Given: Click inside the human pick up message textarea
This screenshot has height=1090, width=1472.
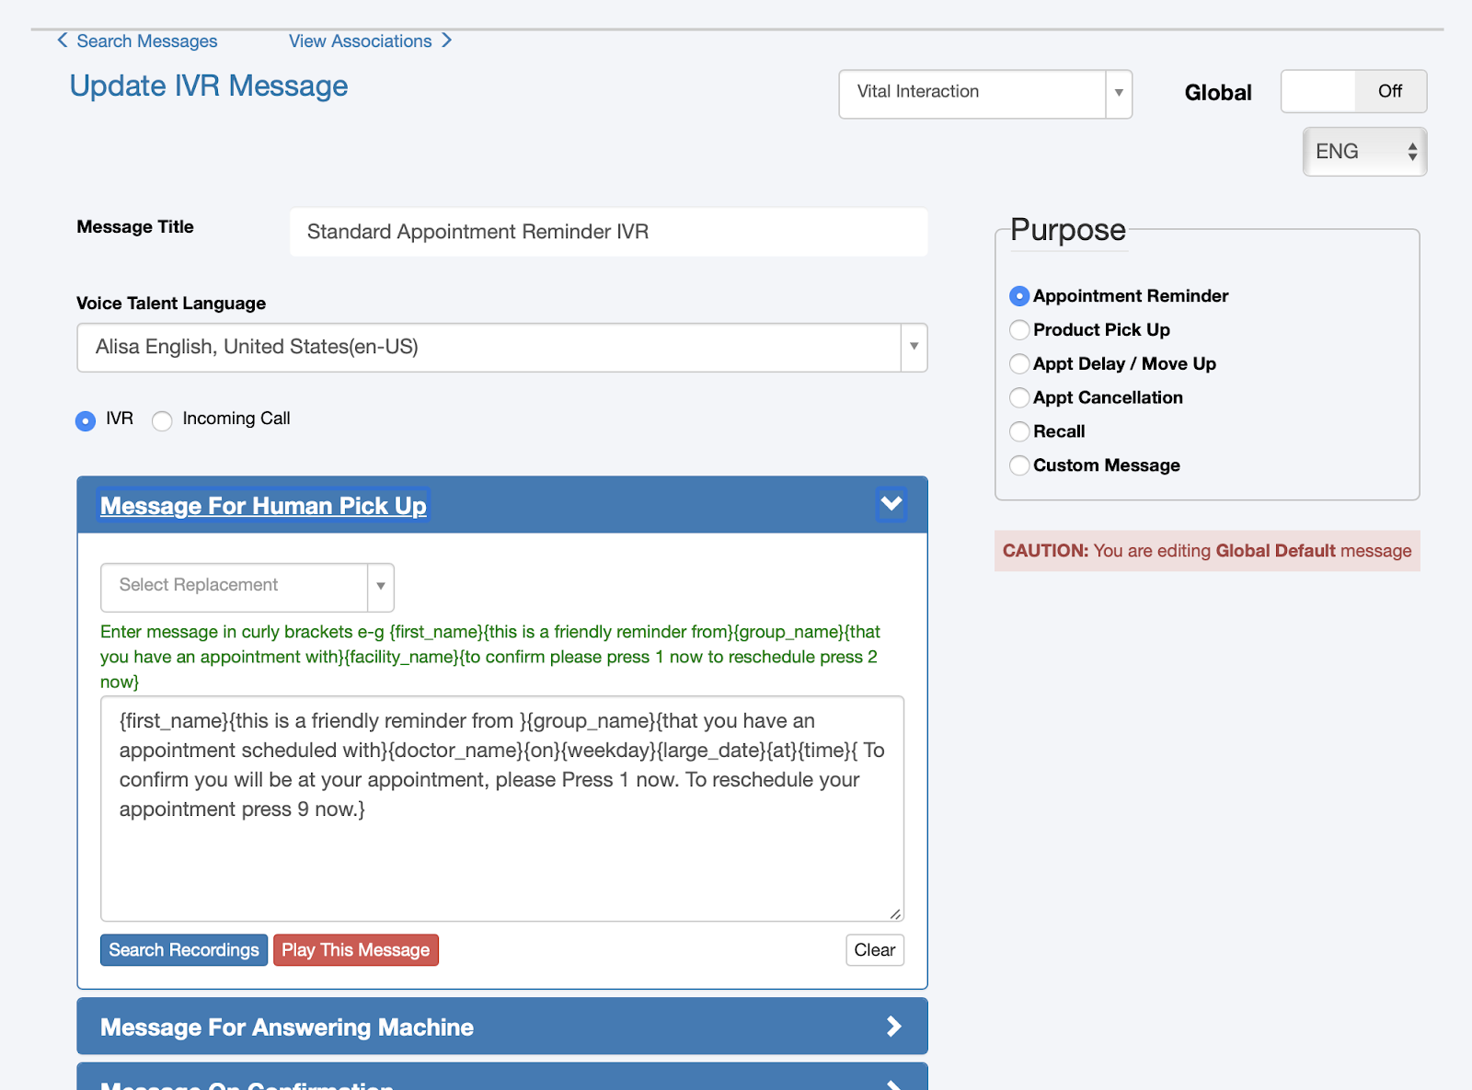Looking at the screenshot, I should (502, 809).
